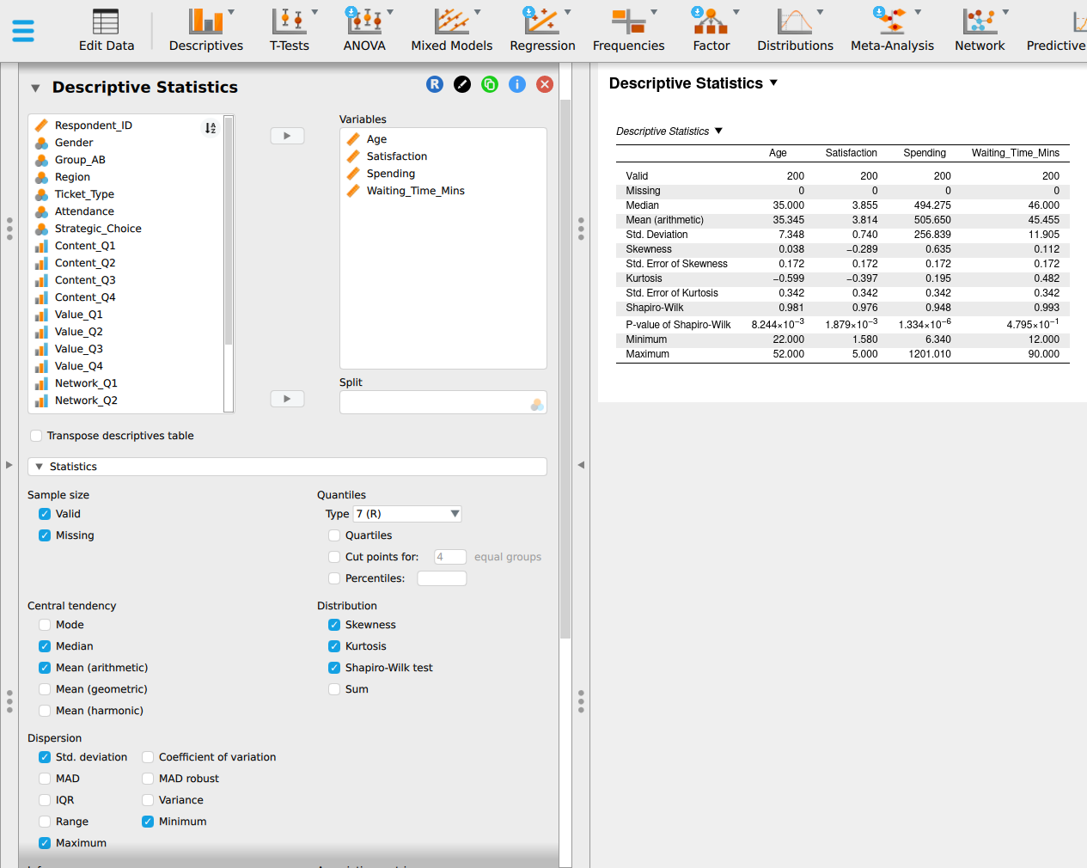Image resolution: width=1087 pixels, height=868 pixels.
Task: Select Gender in the variable list
Action: tap(74, 143)
